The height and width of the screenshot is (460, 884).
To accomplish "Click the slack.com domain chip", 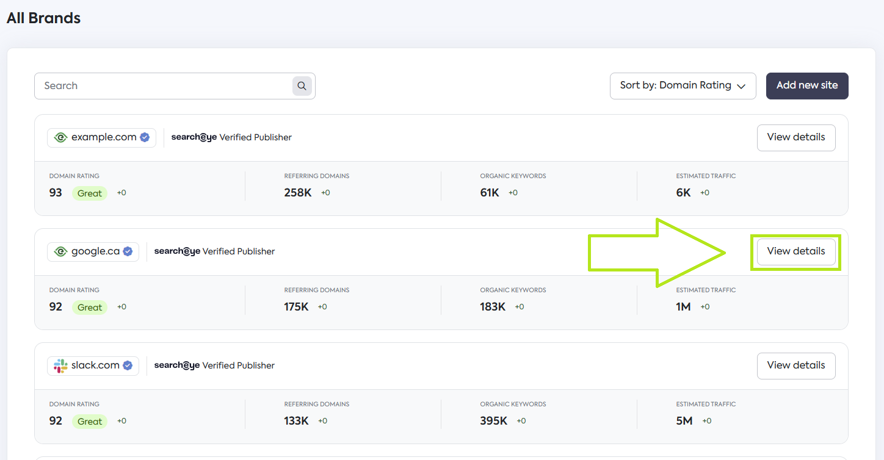I will (93, 365).
